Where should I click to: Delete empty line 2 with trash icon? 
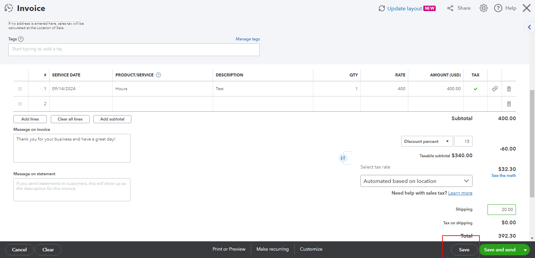coord(509,104)
